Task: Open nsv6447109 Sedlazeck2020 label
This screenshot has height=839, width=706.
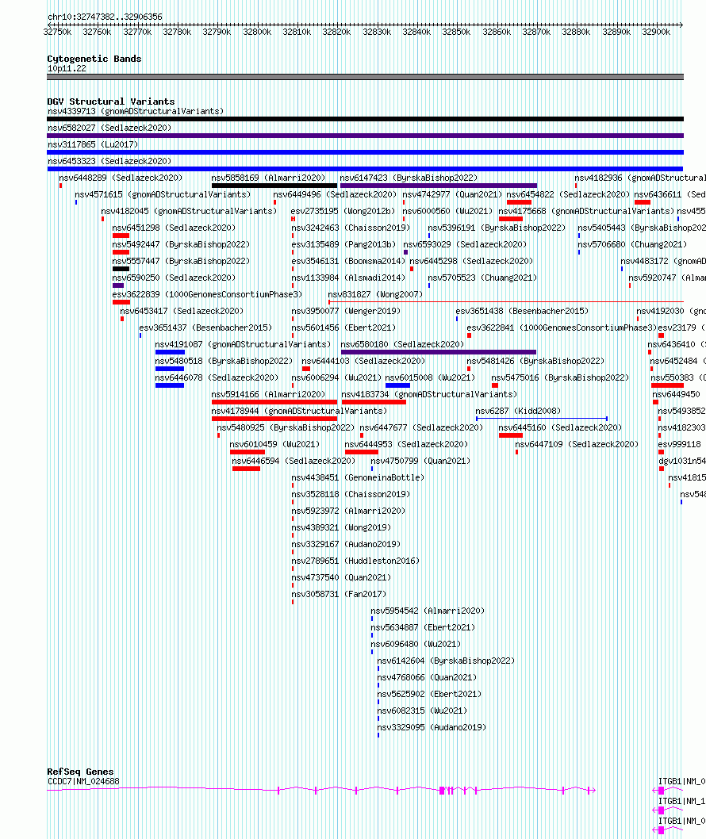Action: pos(577,444)
